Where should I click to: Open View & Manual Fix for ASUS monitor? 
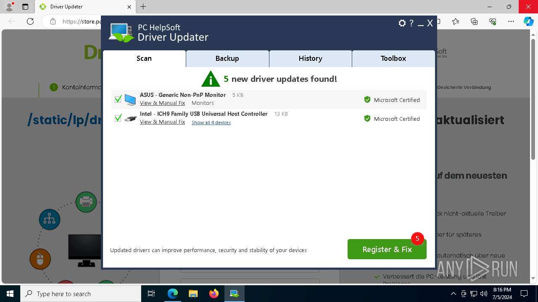162,103
